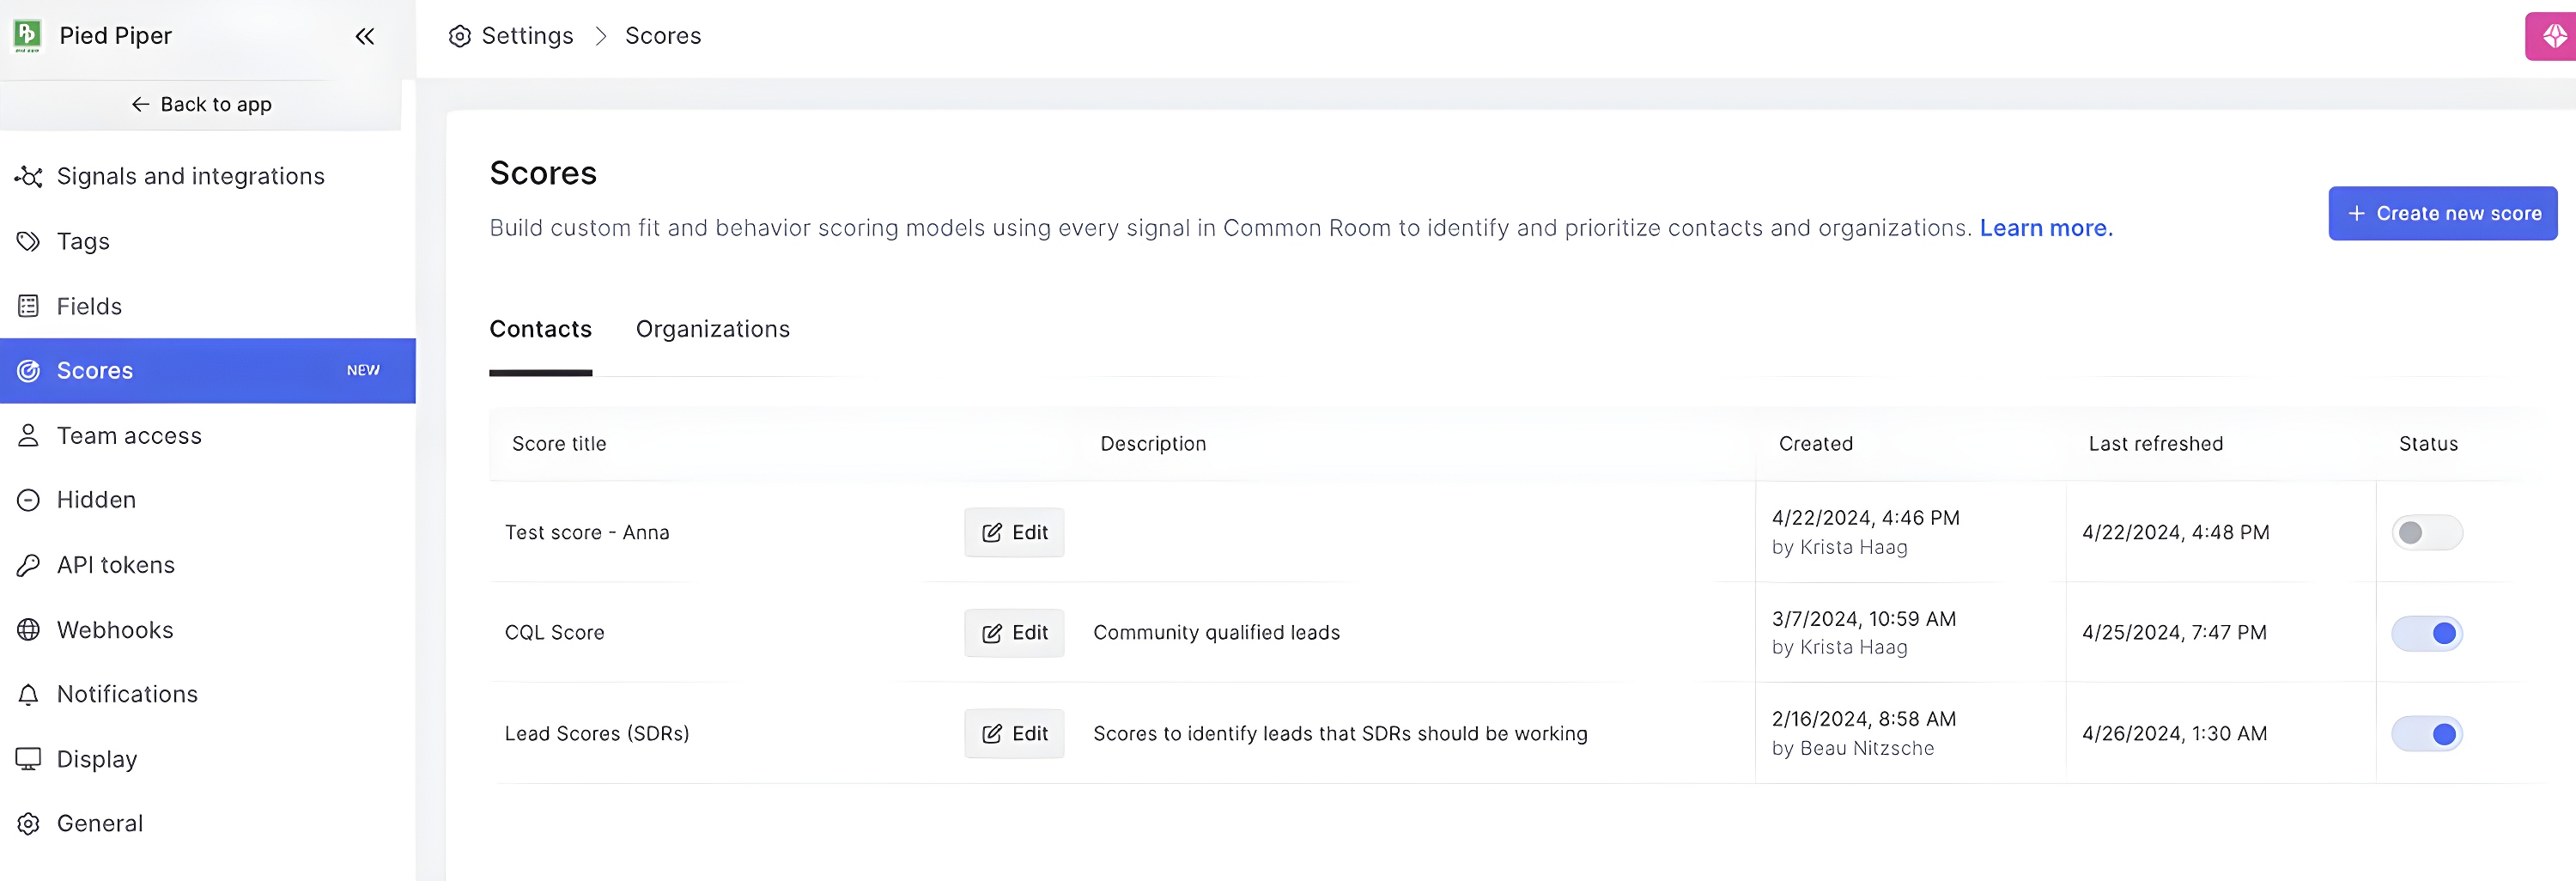Open the Learn more link
This screenshot has height=881, width=2576.
[2045, 228]
